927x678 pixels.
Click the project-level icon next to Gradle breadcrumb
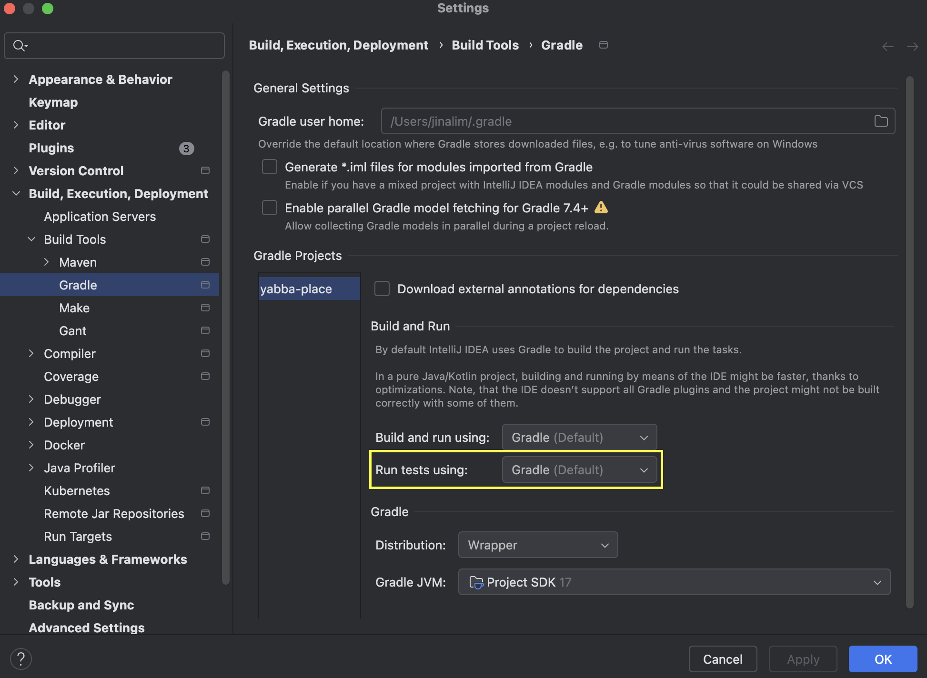pyautogui.click(x=603, y=45)
